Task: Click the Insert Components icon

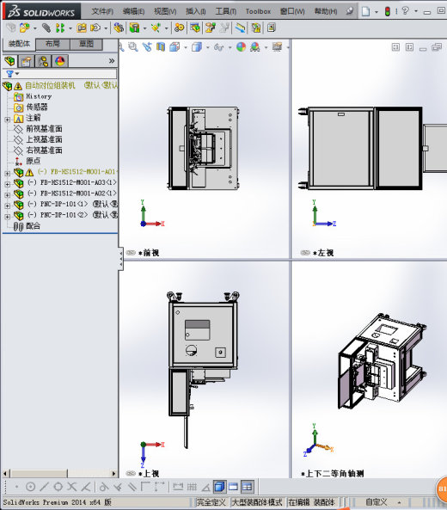Action: point(24,28)
